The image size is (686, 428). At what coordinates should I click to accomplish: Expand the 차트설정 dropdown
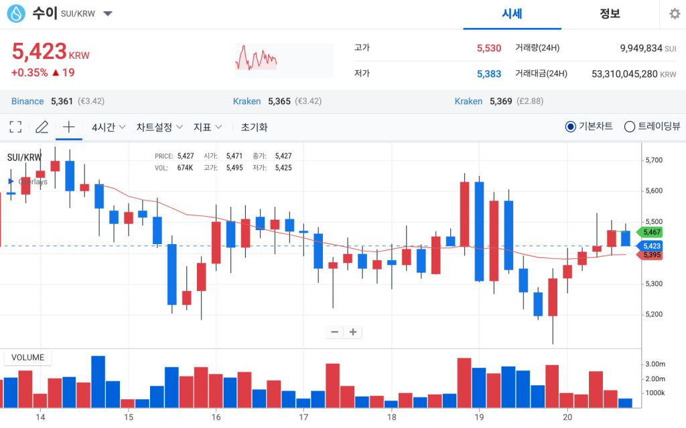[x=159, y=127]
